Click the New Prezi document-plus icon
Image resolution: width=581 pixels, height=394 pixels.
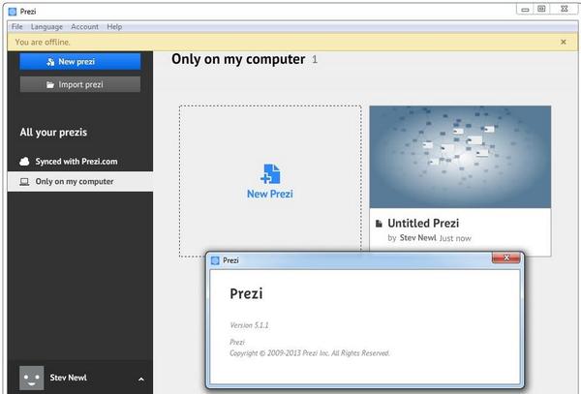[270, 174]
